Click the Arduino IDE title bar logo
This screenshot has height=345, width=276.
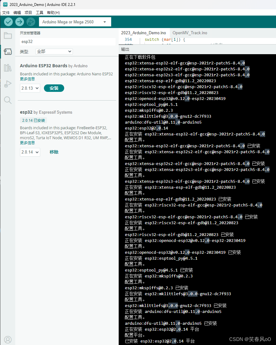5,4
